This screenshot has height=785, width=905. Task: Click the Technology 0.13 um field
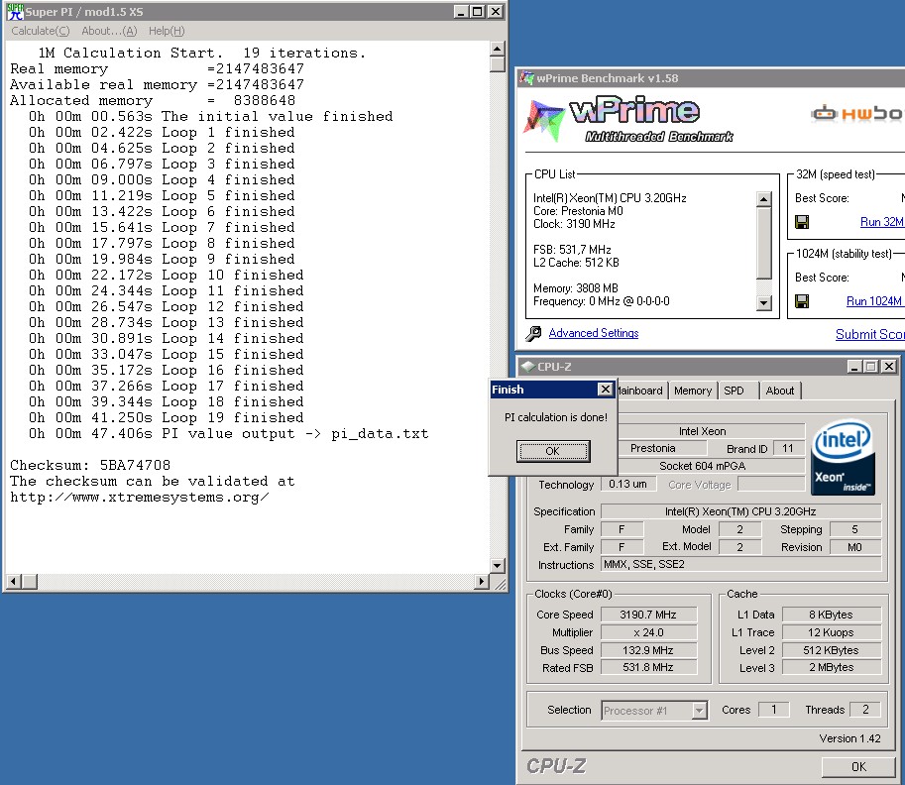(628, 484)
